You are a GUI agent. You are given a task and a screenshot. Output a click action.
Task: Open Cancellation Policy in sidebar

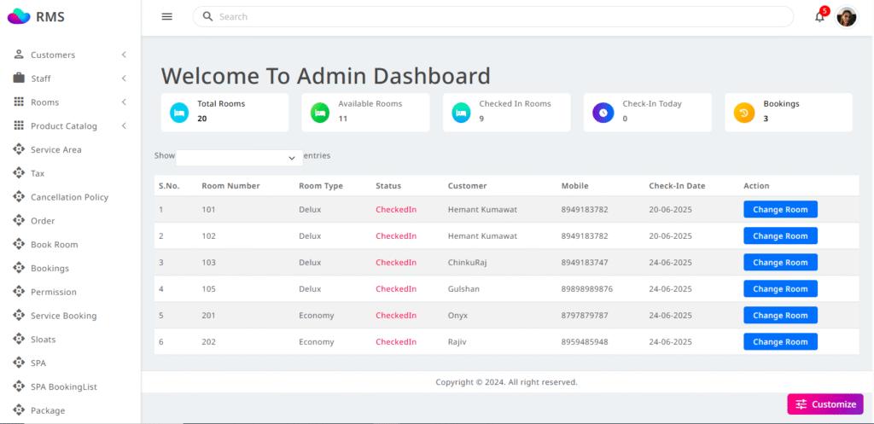click(x=69, y=197)
